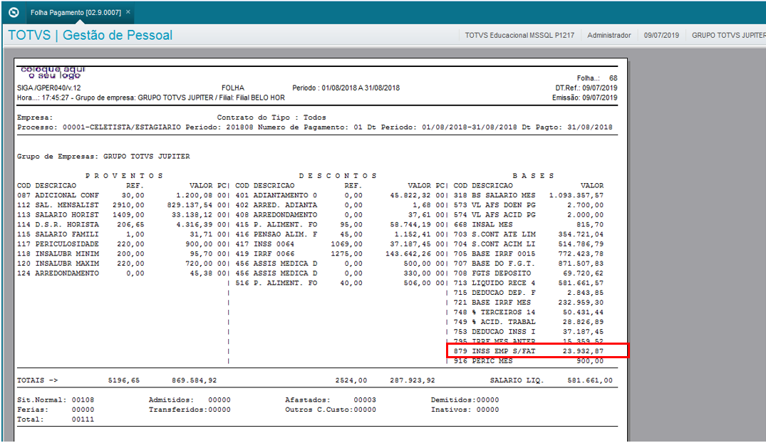Viewport: 766px width, 443px height.
Task: Click row 114 D.S.R. HORISTA
Action: pos(123,224)
